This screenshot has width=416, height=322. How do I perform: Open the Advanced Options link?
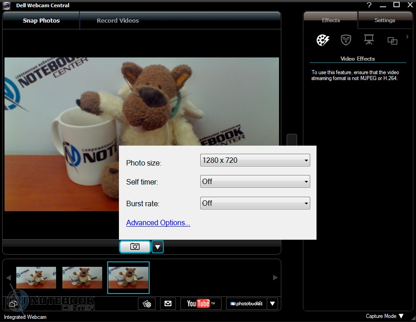click(158, 223)
